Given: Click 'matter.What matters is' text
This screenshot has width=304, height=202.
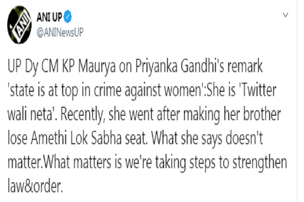Looking at the screenshot, I should (x=65, y=163).
